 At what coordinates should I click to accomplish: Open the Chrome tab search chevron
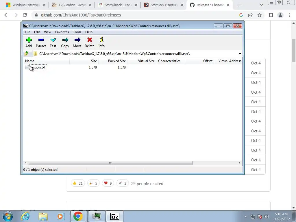[x=261, y=5]
